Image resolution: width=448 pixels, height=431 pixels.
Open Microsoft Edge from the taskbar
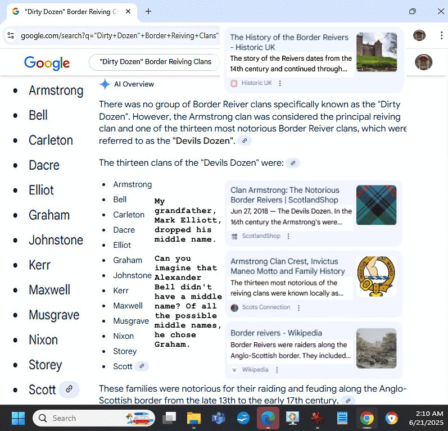click(268, 418)
